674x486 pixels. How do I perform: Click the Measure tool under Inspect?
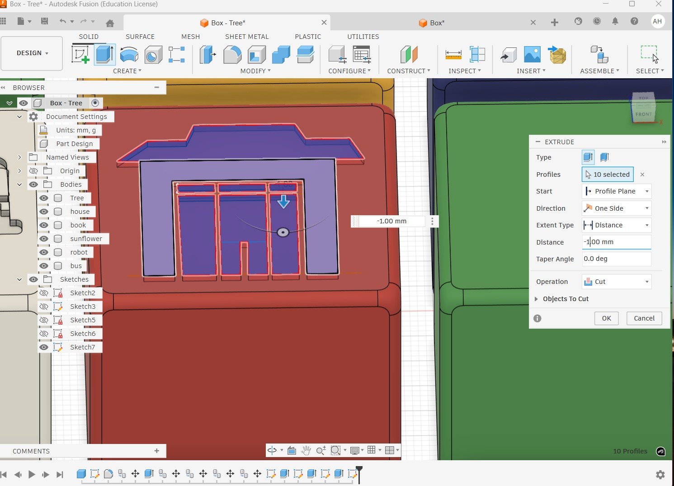453,55
